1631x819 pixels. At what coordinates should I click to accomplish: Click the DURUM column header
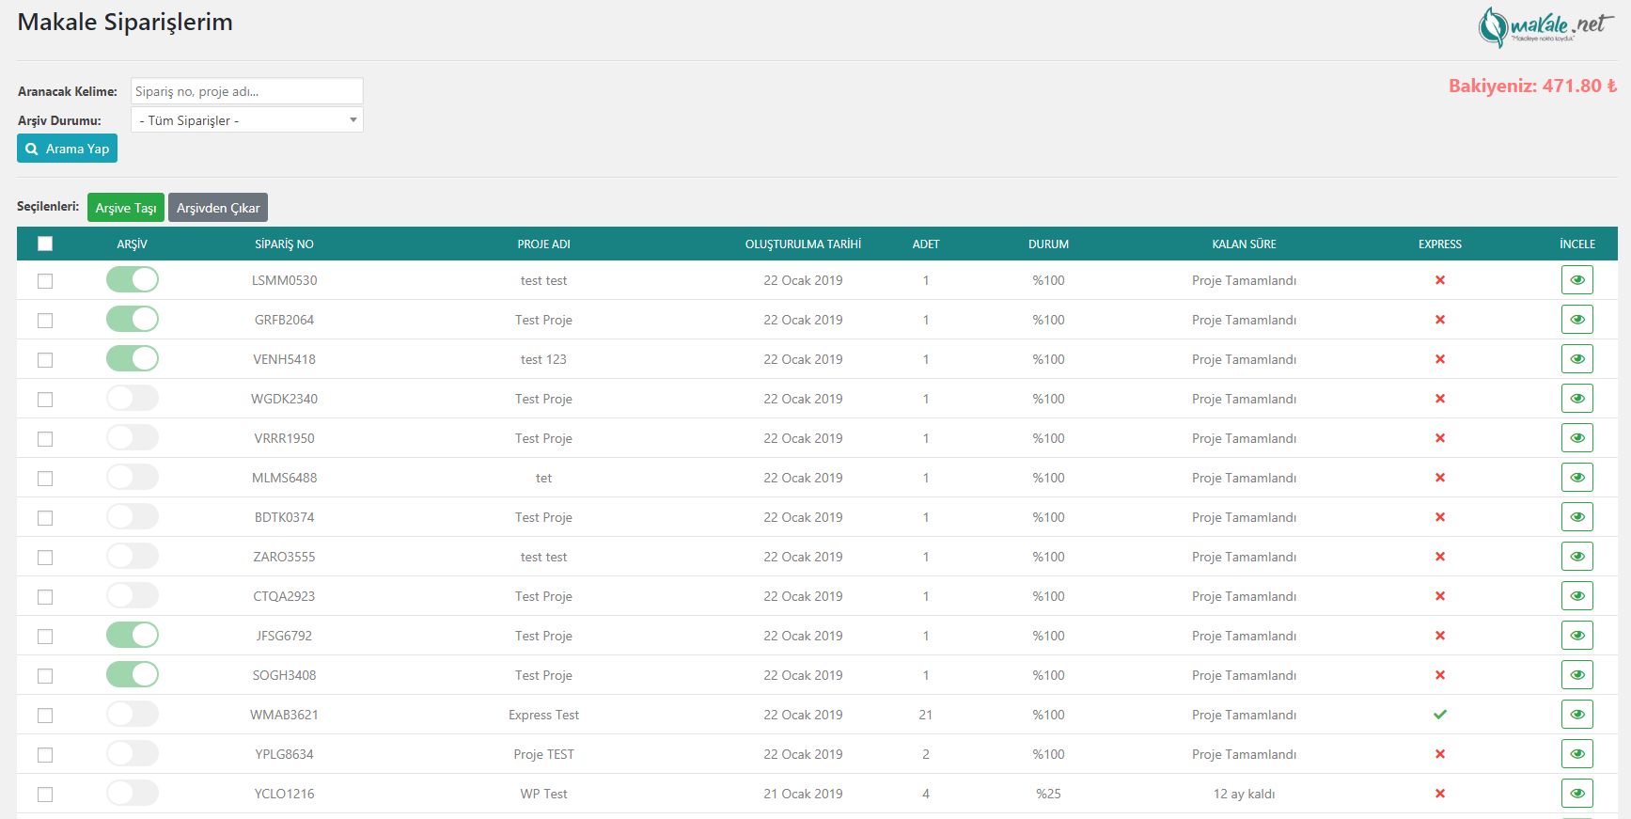coord(1048,244)
